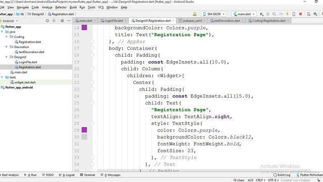Screen dimensions: 323x182
Task: Open the Tools menu
Action: (91, 8)
